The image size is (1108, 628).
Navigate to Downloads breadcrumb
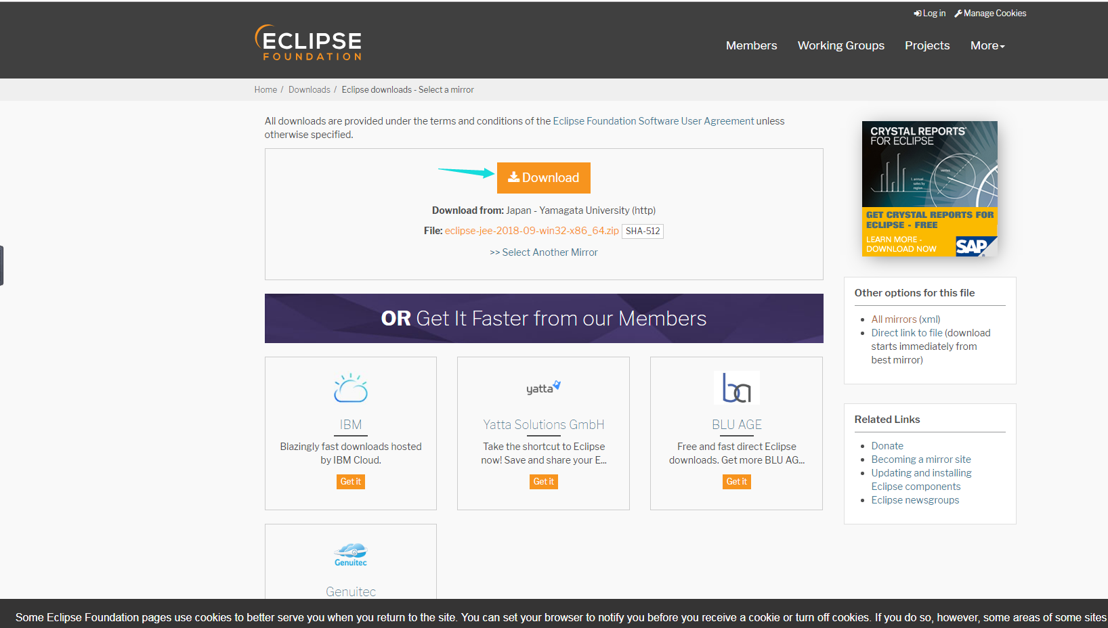click(x=309, y=89)
